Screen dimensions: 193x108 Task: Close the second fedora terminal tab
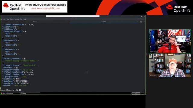(137, 22)
